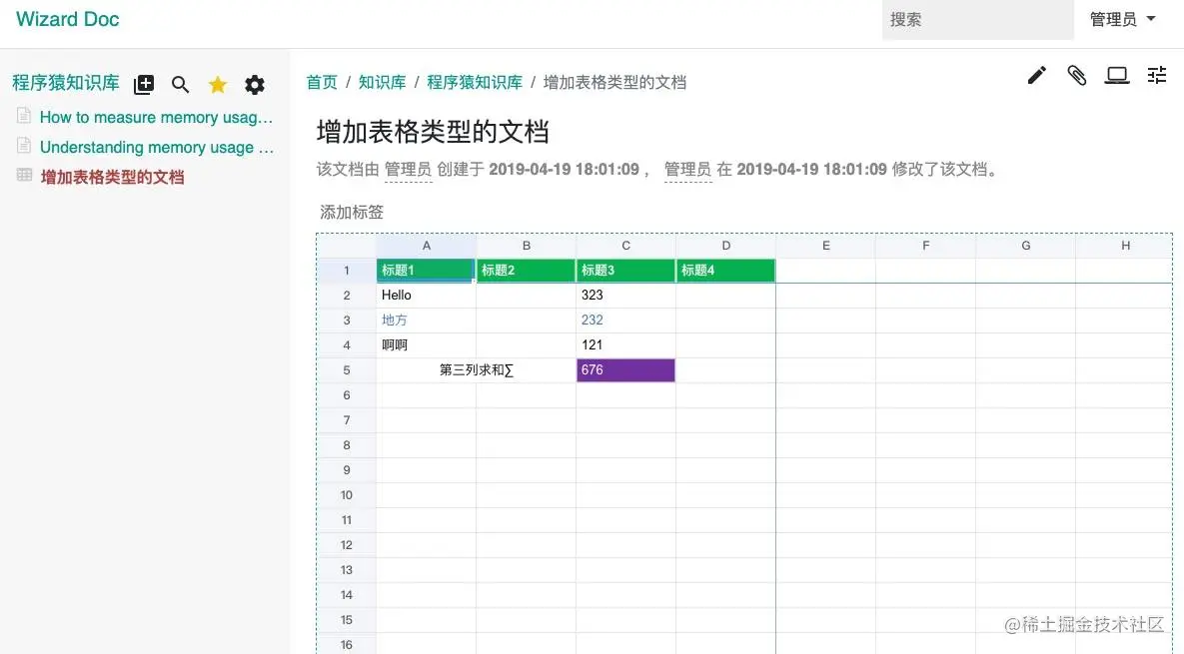
Task: Open the knowledge base settings gear
Action: 255,85
